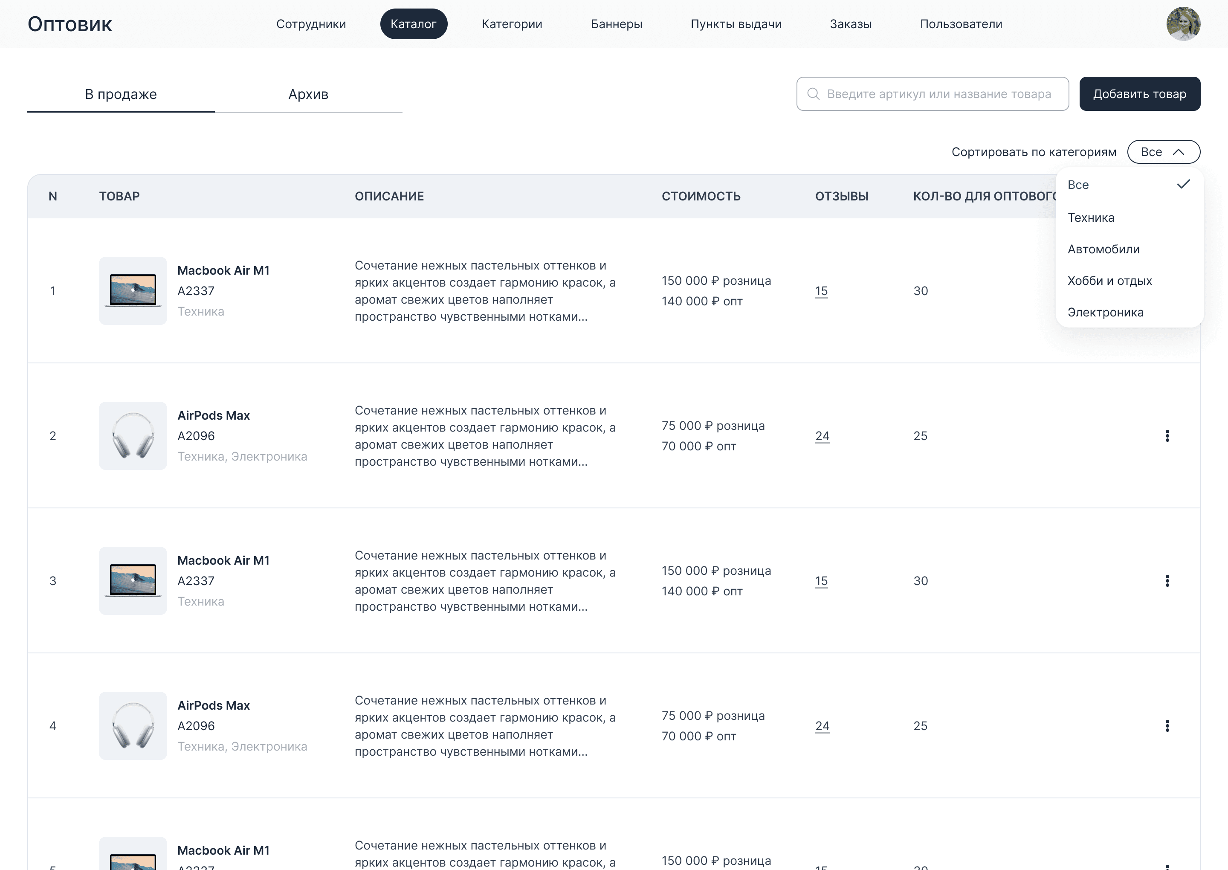
Task: Click the ОТЗЫВЫ column header
Action: click(x=842, y=197)
